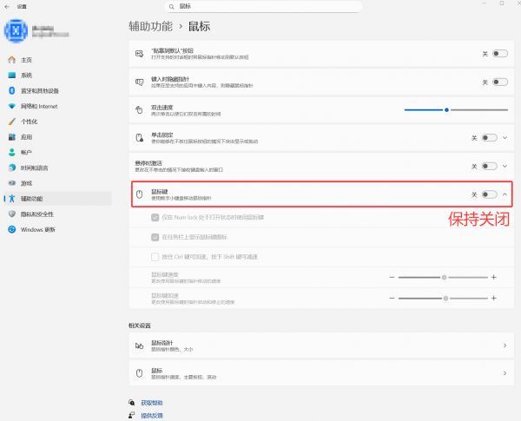Toggle the 键入时隐藏指针 switch
Screen dimensions: 521x421
[500, 82]
